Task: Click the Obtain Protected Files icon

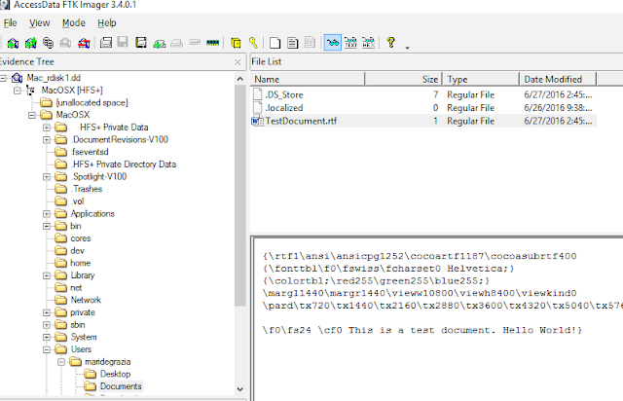Action: click(x=236, y=43)
